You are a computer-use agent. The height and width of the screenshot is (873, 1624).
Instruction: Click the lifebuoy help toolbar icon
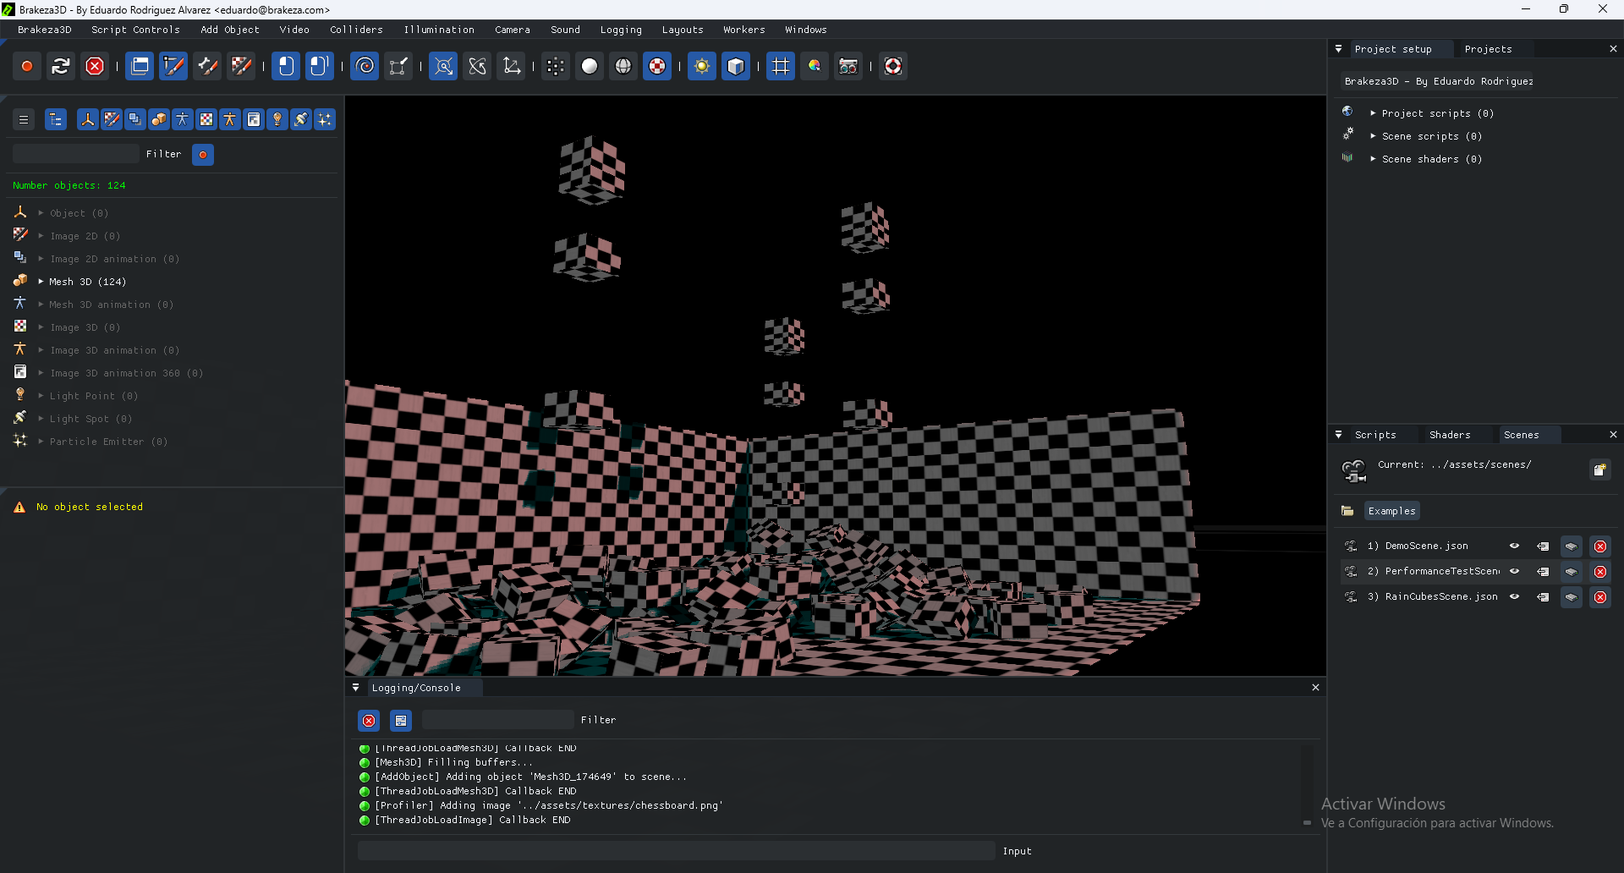(892, 66)
